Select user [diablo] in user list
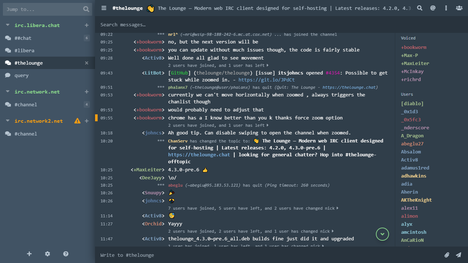 tap(412, 104)
